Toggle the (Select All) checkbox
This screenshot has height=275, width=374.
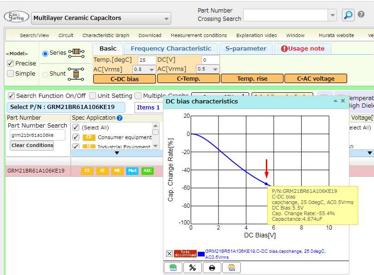coord(76,128)
